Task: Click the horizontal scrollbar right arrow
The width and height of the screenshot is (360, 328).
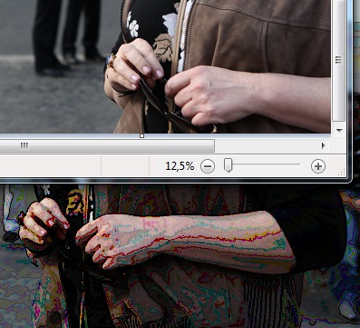Action: click(x=323, y=146)
